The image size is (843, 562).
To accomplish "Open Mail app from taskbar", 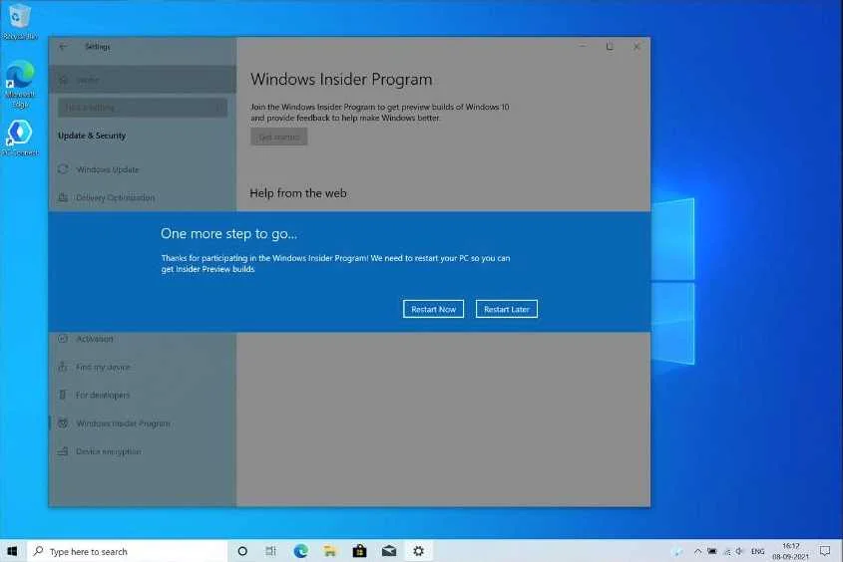I will [389, 551].
